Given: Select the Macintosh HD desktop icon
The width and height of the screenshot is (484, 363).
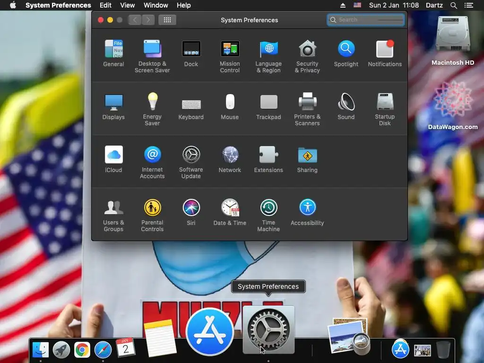Looking at the screenshot, I should tap(453, 41).
